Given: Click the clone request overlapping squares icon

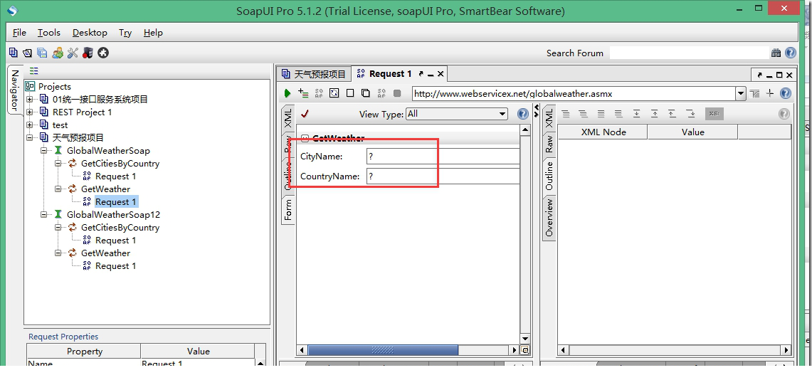Looking at the screenshot, I should (366, 93).
